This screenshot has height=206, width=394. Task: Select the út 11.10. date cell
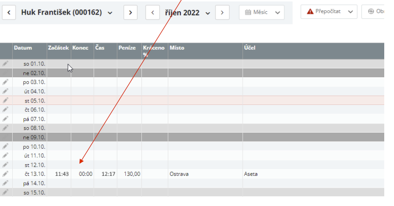coord(30,155)
